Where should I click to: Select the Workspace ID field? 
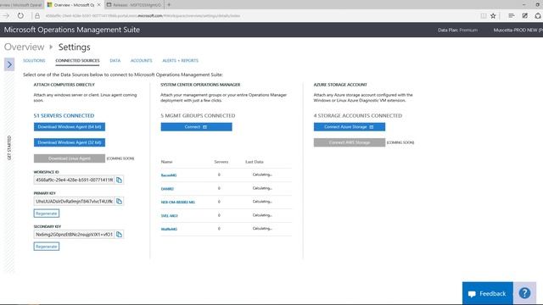click(75, 180)
